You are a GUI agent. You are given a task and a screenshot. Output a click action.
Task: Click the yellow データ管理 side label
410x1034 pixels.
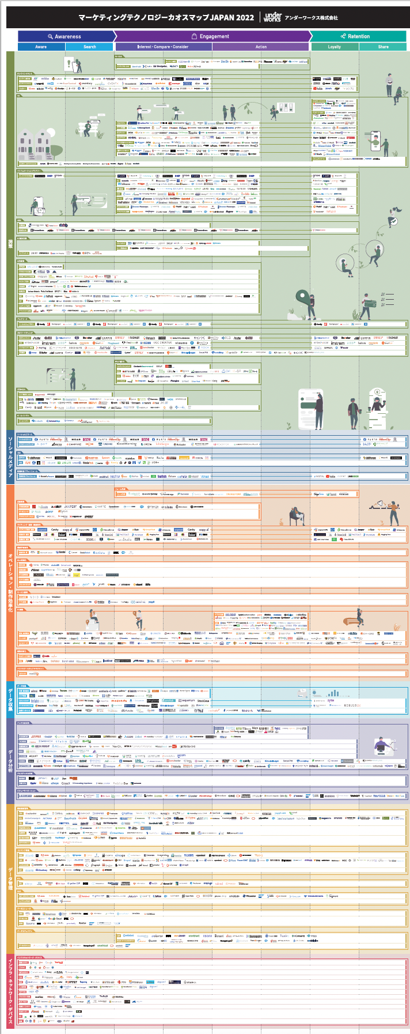10,878
